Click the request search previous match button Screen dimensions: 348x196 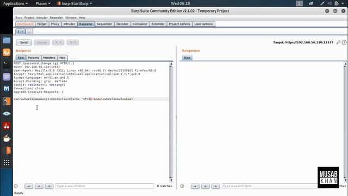29,186
